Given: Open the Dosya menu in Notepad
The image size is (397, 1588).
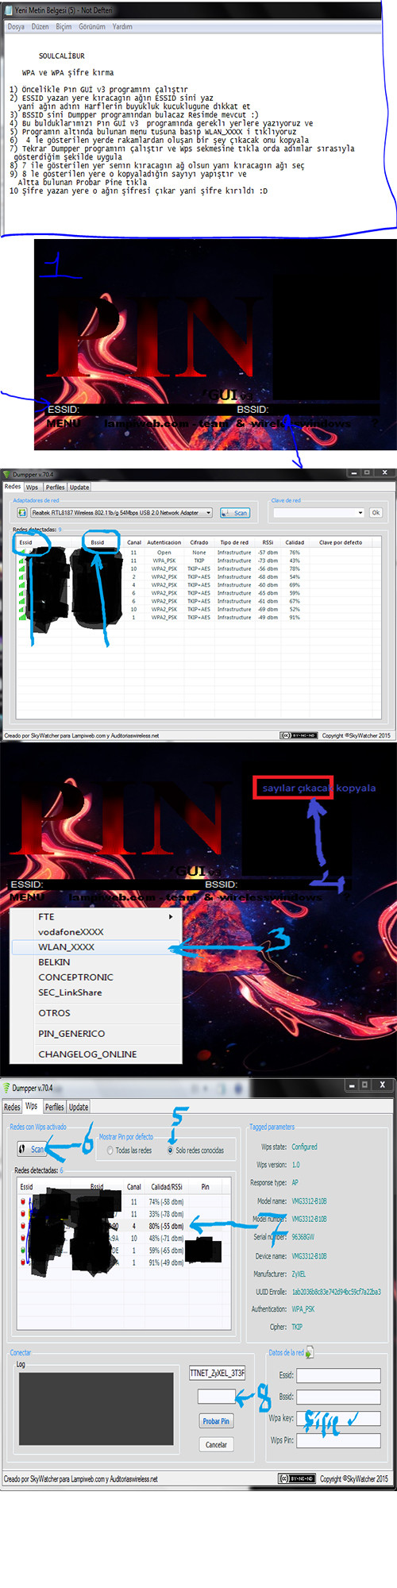Looking at the screenshot, I should 16,26.
